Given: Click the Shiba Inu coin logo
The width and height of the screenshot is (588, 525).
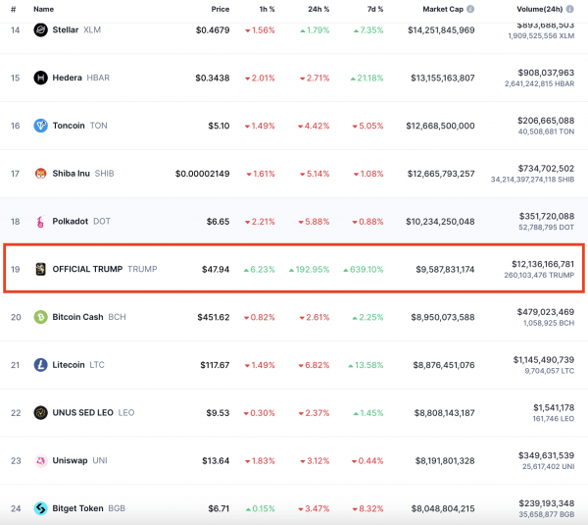Looking at the screenshot, I should pos(41,174).
